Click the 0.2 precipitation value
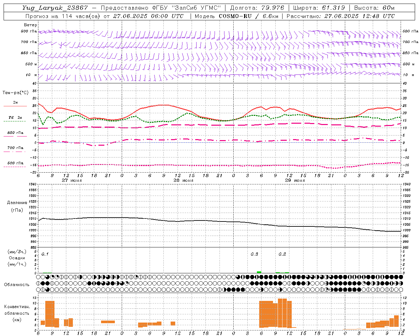This screenshot has width=420, height=336. (282, 254)
